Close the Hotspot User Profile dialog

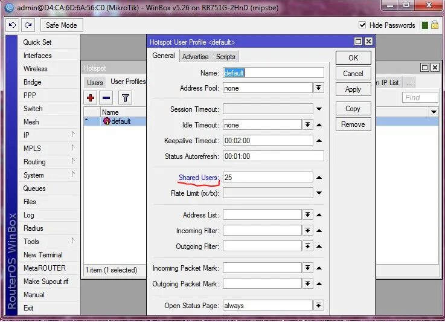[368, 42]
